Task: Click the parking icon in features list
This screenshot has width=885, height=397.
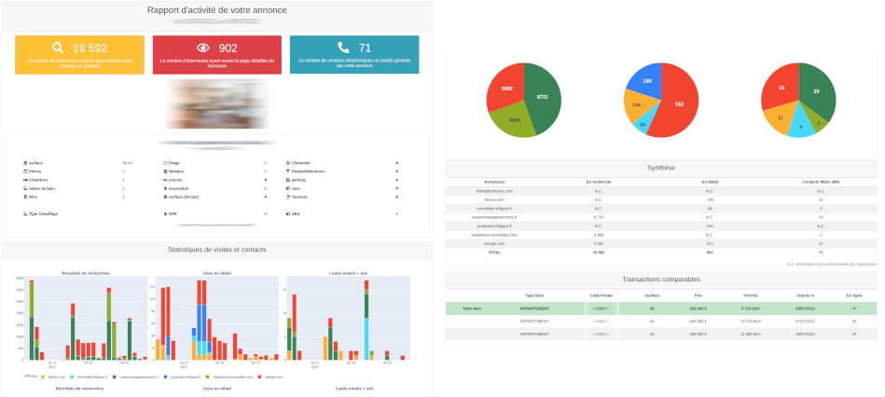Action: pyautogui.click(x=288, y=180)
